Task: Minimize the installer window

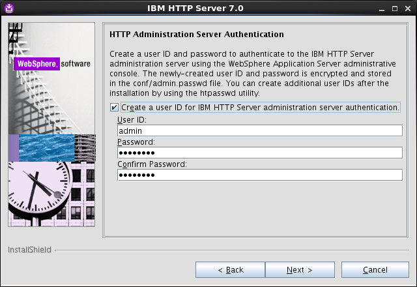Action: [x=382, y=8]
